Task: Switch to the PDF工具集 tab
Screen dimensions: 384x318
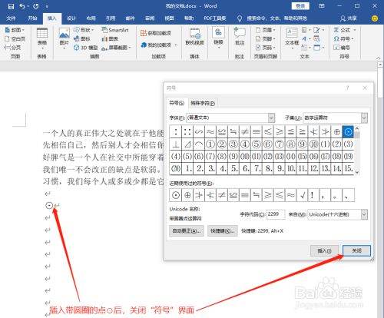Action: pos(215,18)
